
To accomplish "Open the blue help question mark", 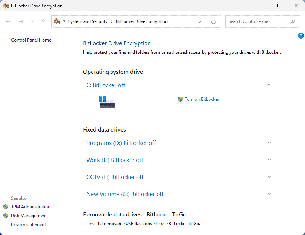I will click(x=301, y=35).
